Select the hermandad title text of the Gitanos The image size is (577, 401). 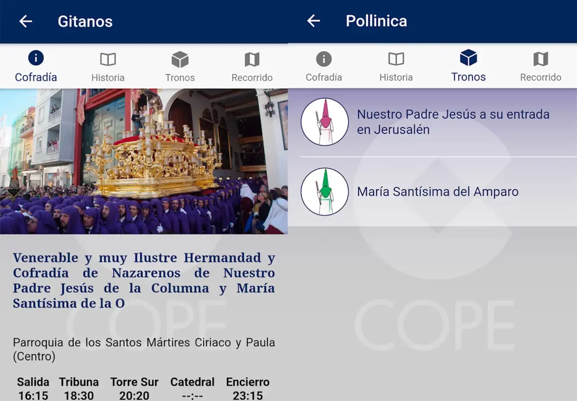(144, 280)
